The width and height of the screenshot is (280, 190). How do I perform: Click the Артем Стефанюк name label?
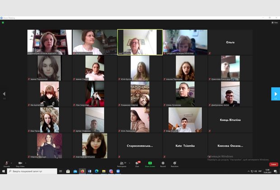[x=83, y=131]
